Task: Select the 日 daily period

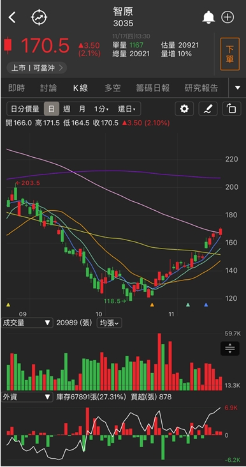Action: 52,109
